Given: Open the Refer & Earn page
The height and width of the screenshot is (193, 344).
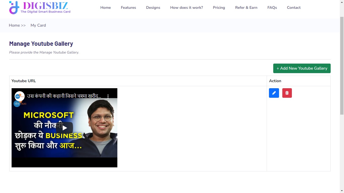Looking at the screenshot, I should click(246, 8).
